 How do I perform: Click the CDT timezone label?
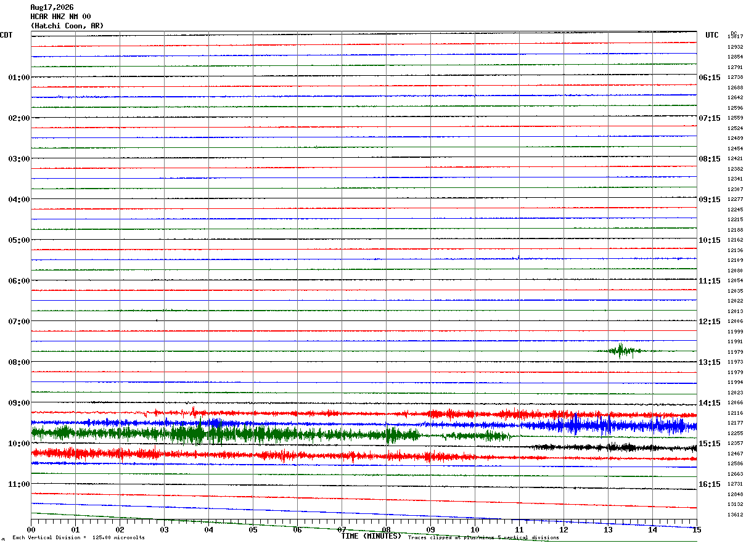point(6,35)
